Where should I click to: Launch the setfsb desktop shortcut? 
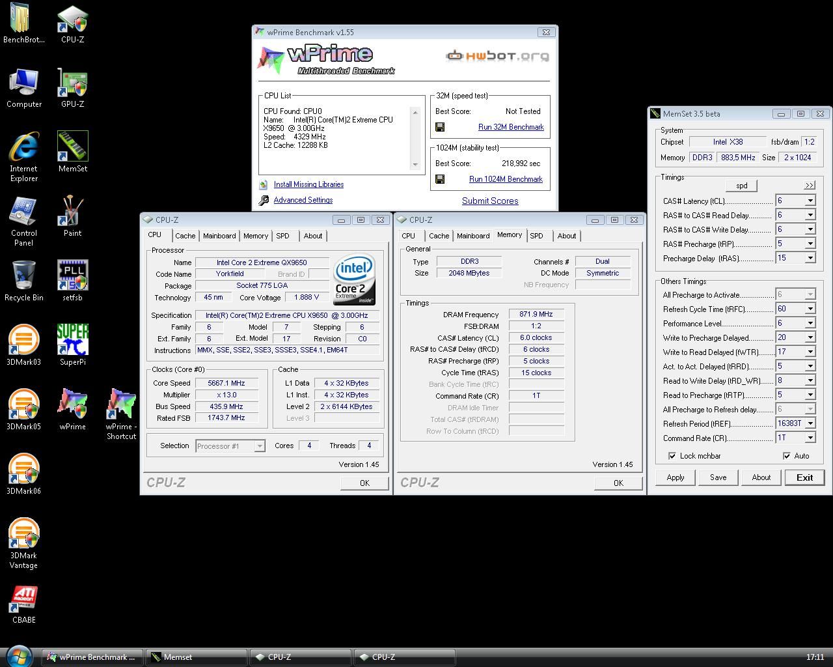click(x=72, y=281)
